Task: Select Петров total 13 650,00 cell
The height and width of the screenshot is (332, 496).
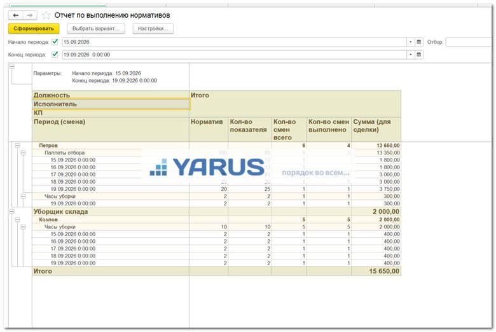Action: click(376, 146)
